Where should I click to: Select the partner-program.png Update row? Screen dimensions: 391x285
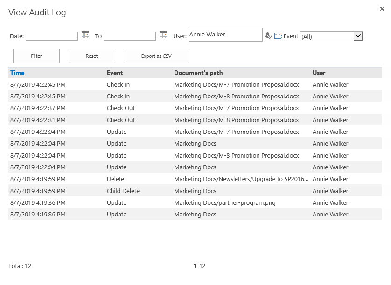[x=195, y=202]
